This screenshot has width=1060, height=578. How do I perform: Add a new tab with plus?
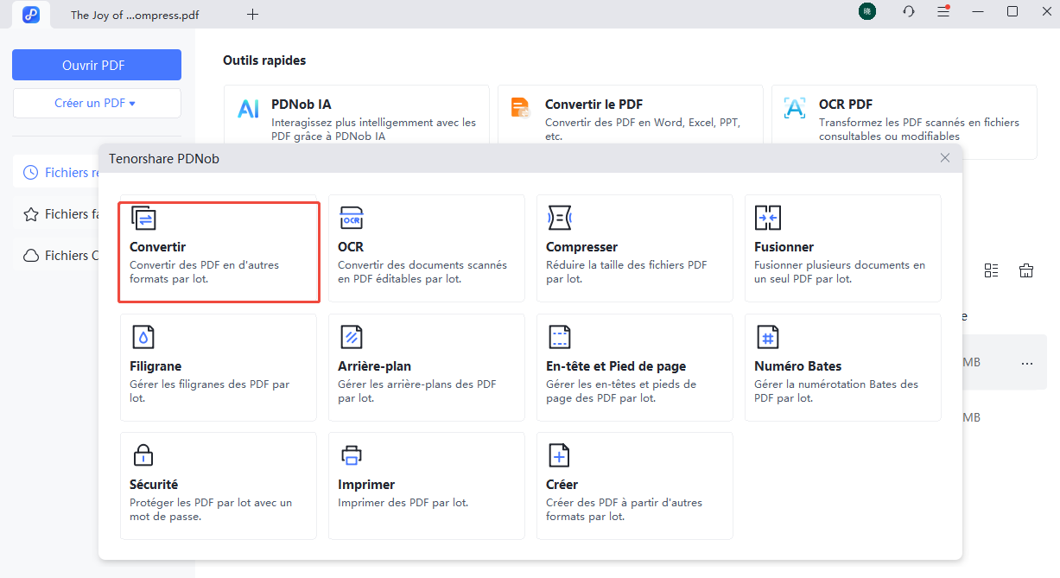(x=252, y=15)
